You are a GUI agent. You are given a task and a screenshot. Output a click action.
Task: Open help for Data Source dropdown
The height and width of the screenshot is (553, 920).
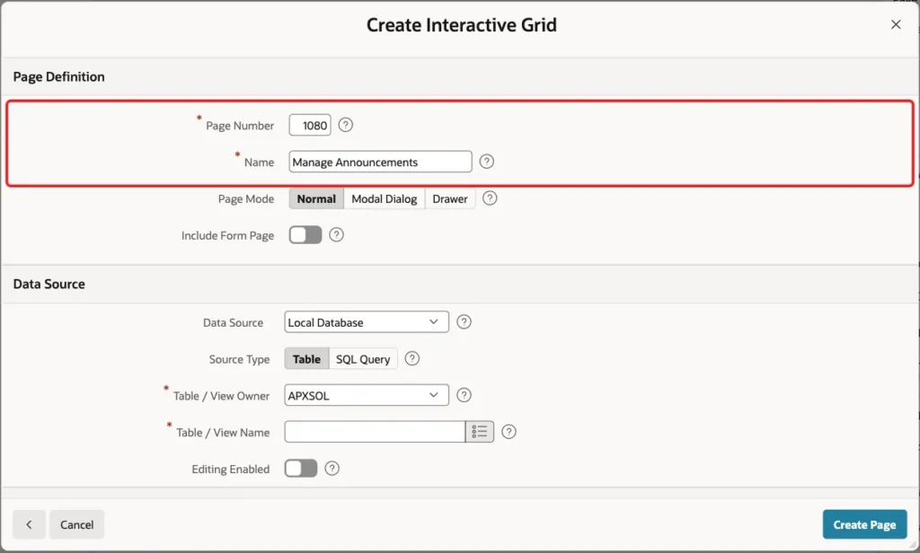click(464, 322)
